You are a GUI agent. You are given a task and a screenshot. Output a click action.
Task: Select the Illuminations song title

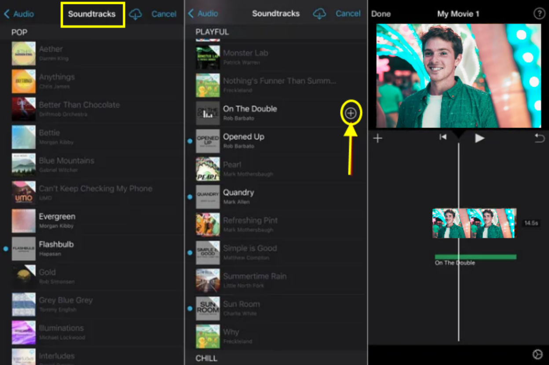tap(61, 328)
